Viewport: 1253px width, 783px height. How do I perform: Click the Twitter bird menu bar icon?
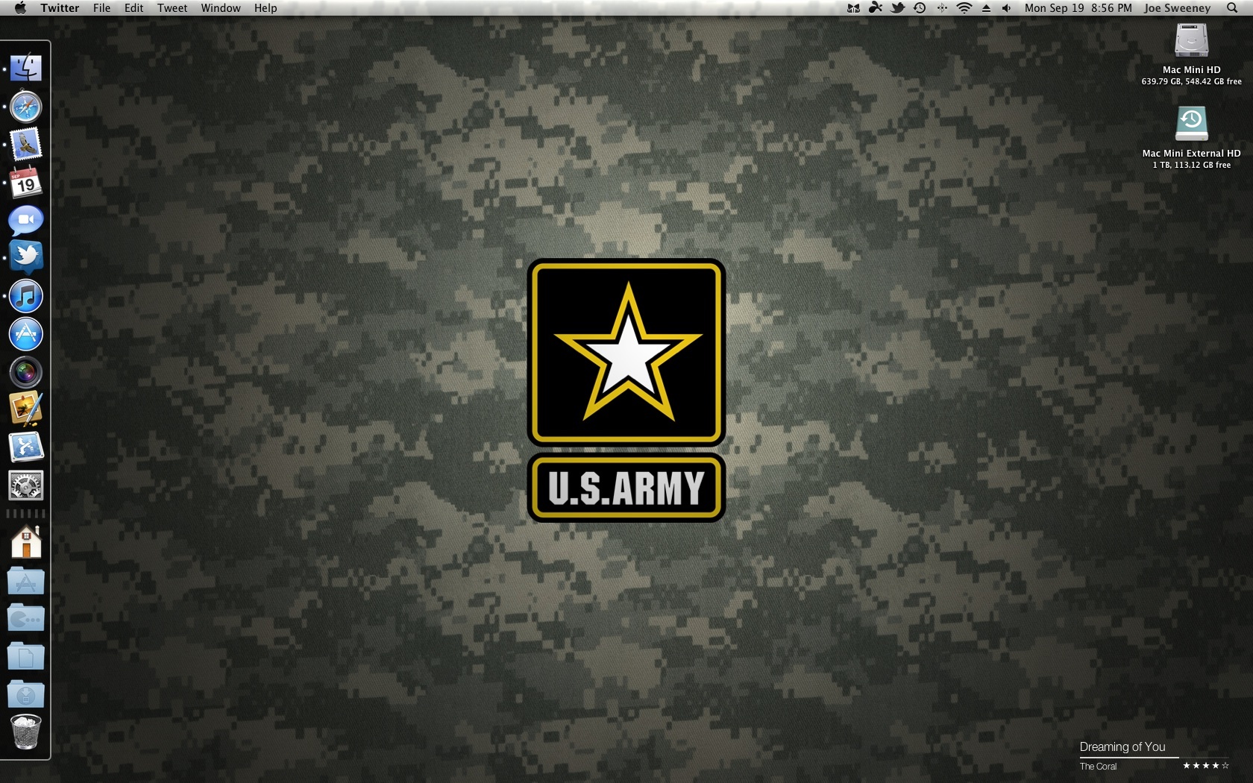pyautogui.click(x=898, y=7)
